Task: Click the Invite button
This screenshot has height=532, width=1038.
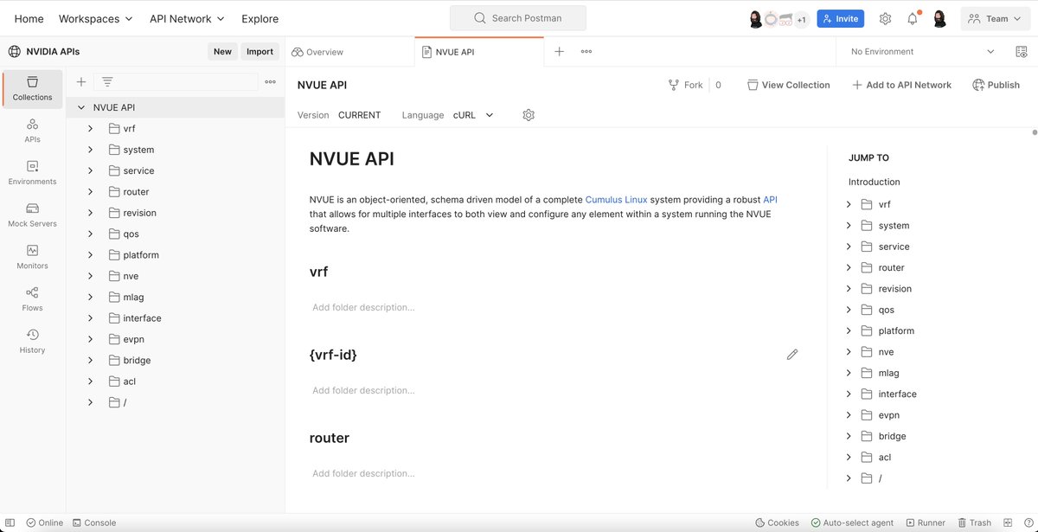Action: [840, 18]
